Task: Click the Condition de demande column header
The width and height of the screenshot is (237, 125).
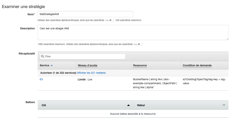Action: [x=197, y=66]
